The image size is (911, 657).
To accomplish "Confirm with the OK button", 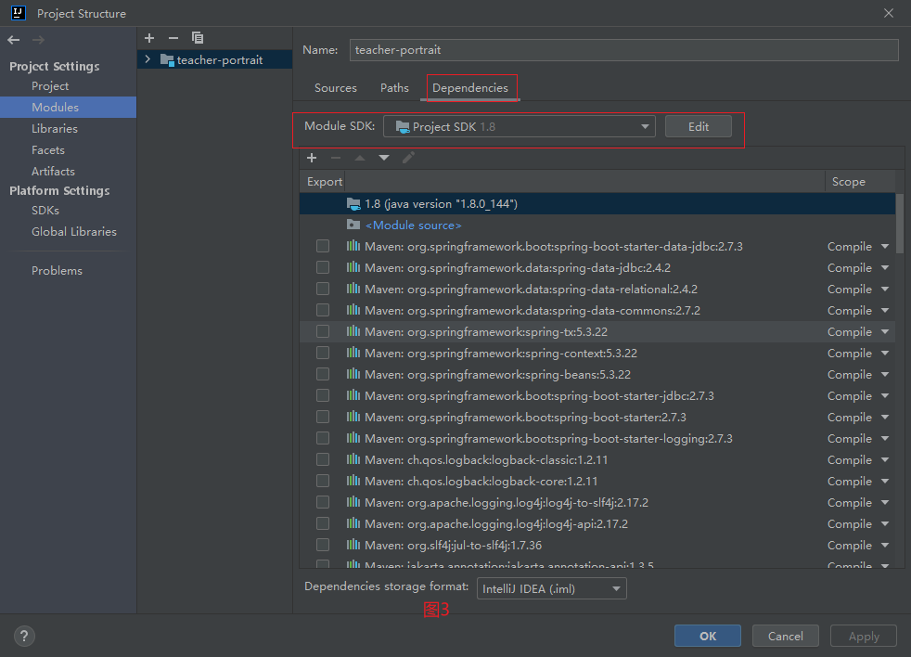I will pyautogui.click(x=708, y=636).
